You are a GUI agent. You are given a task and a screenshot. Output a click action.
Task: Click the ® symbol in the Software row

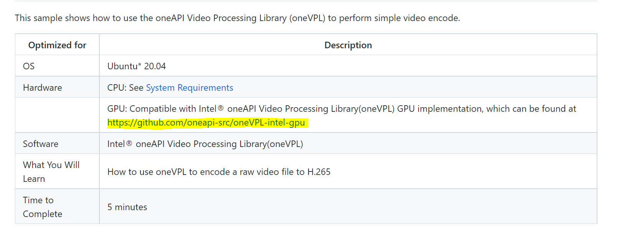[129, 143]
